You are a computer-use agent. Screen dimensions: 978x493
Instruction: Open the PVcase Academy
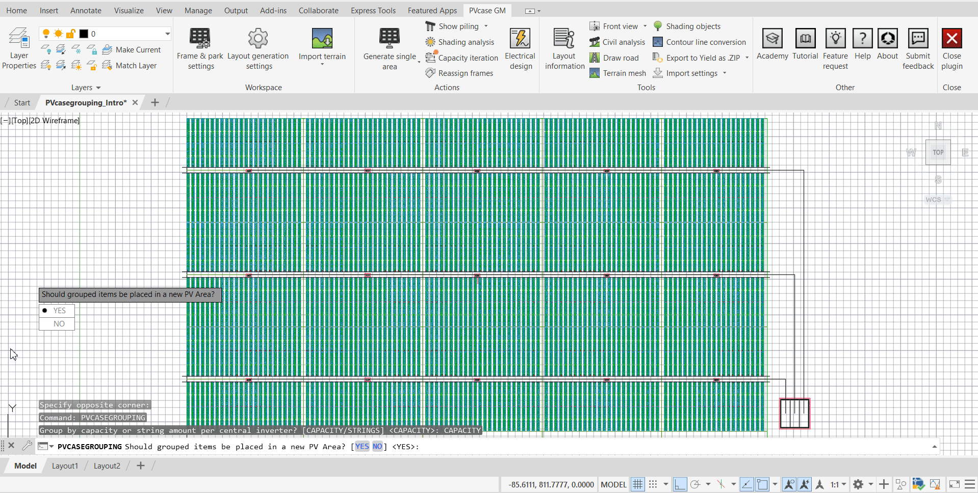[771, 48]
